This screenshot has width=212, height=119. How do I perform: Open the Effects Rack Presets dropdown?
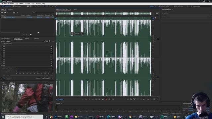point(26,41)
